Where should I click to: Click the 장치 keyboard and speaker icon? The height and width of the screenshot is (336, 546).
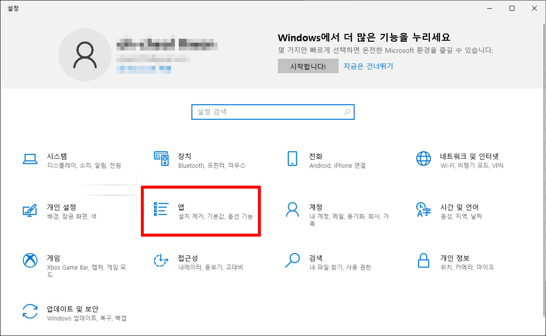(161, 159)
